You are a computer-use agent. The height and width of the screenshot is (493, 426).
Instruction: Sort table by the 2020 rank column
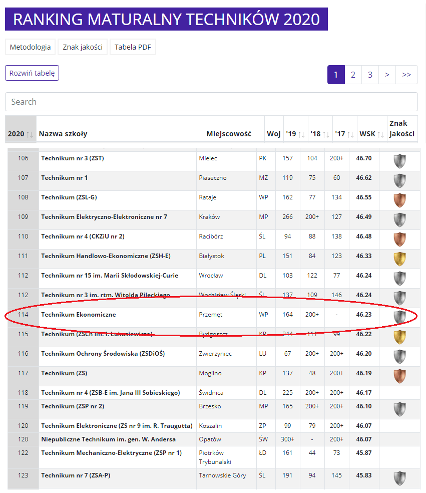point(30,135)
